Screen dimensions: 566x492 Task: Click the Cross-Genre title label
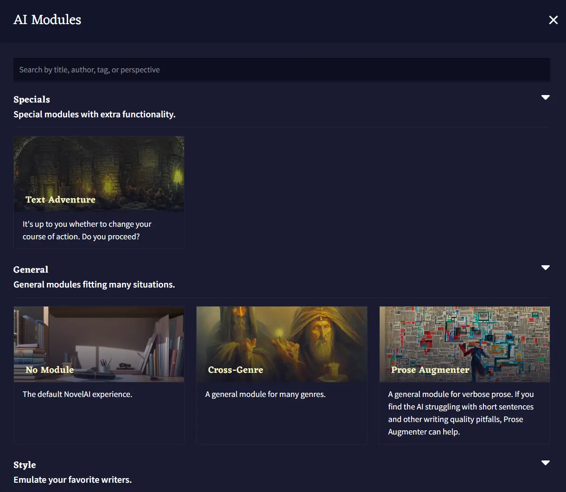click(235, 370)
